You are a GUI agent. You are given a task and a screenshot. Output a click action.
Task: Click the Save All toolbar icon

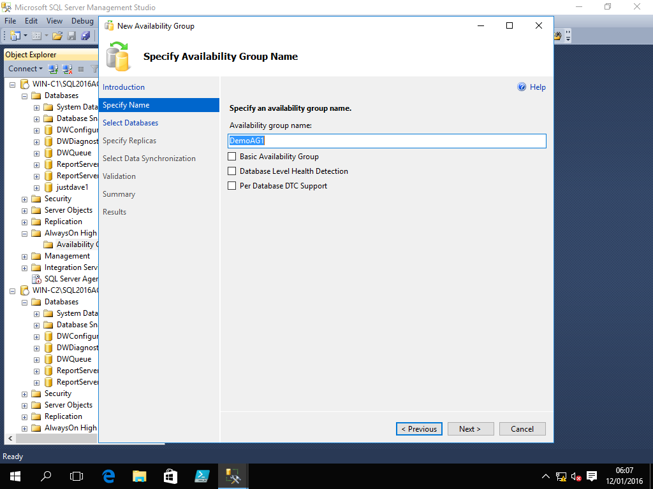click(85, 36)
